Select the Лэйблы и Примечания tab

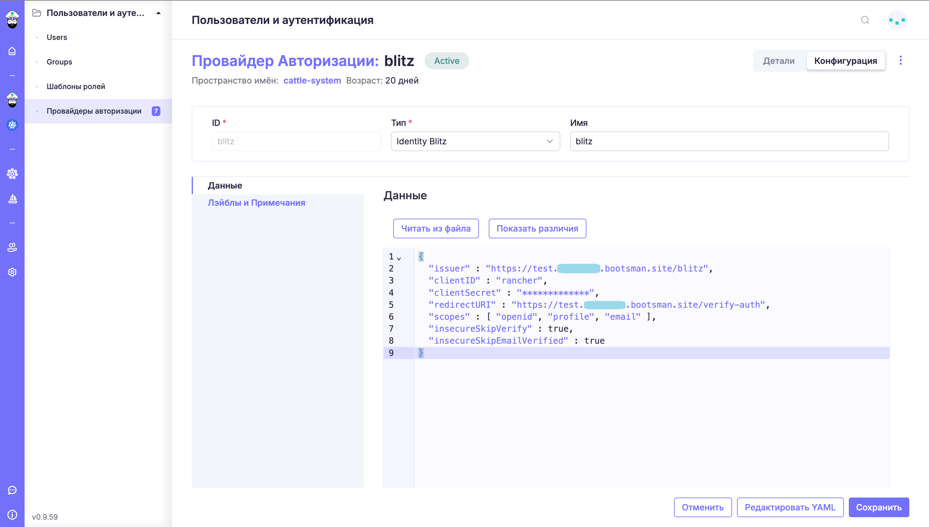click(256, 203)
